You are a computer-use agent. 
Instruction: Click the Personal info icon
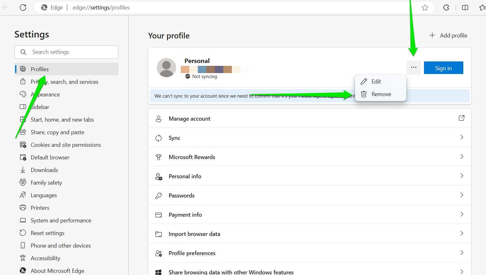click(x=158, y=176)
